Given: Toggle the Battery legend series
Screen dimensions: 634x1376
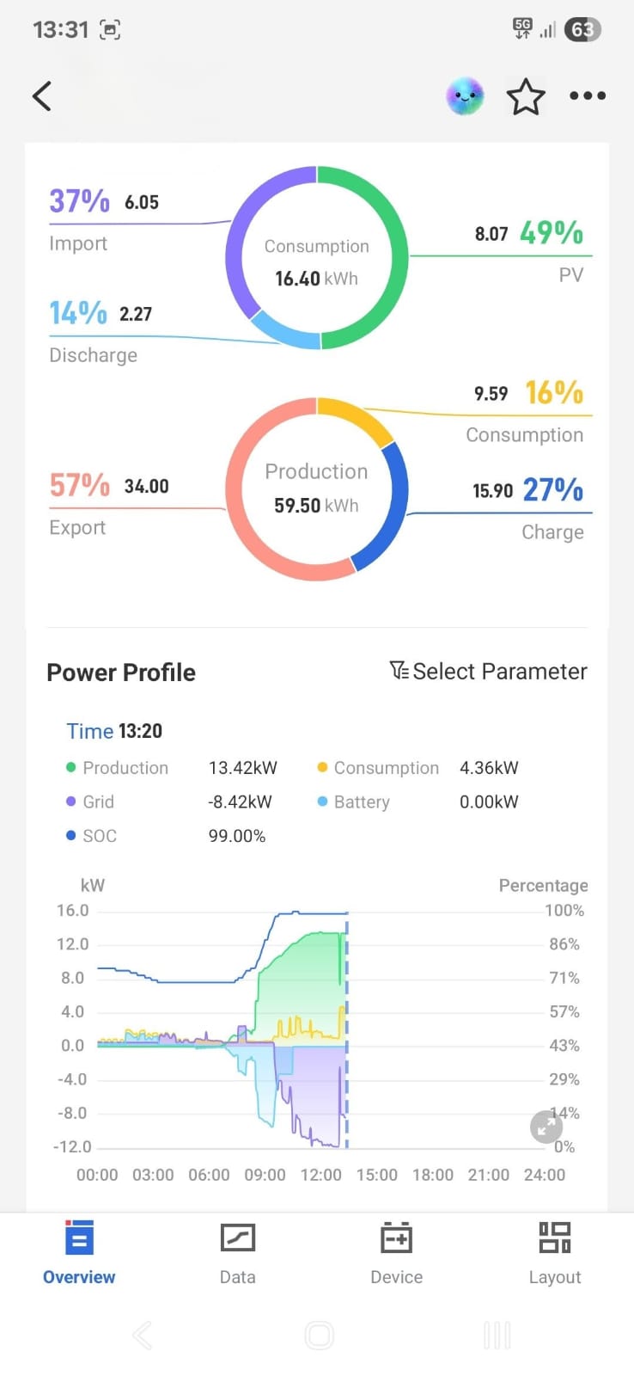Looking at the screenshot, I should (x=353, y=802).
